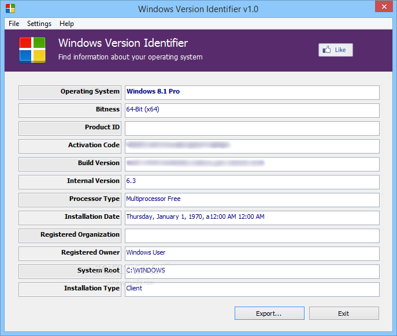Click the empty Product ID field
The height and width of the screenshot is (336, 397).
click(252, 129)
